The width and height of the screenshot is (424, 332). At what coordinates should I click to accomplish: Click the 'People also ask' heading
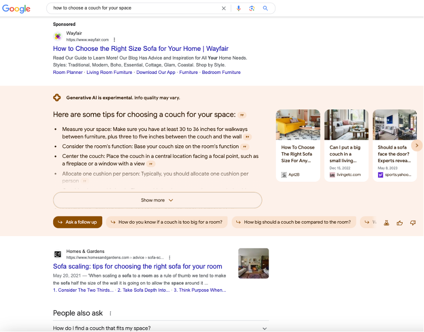pos(78,313)
